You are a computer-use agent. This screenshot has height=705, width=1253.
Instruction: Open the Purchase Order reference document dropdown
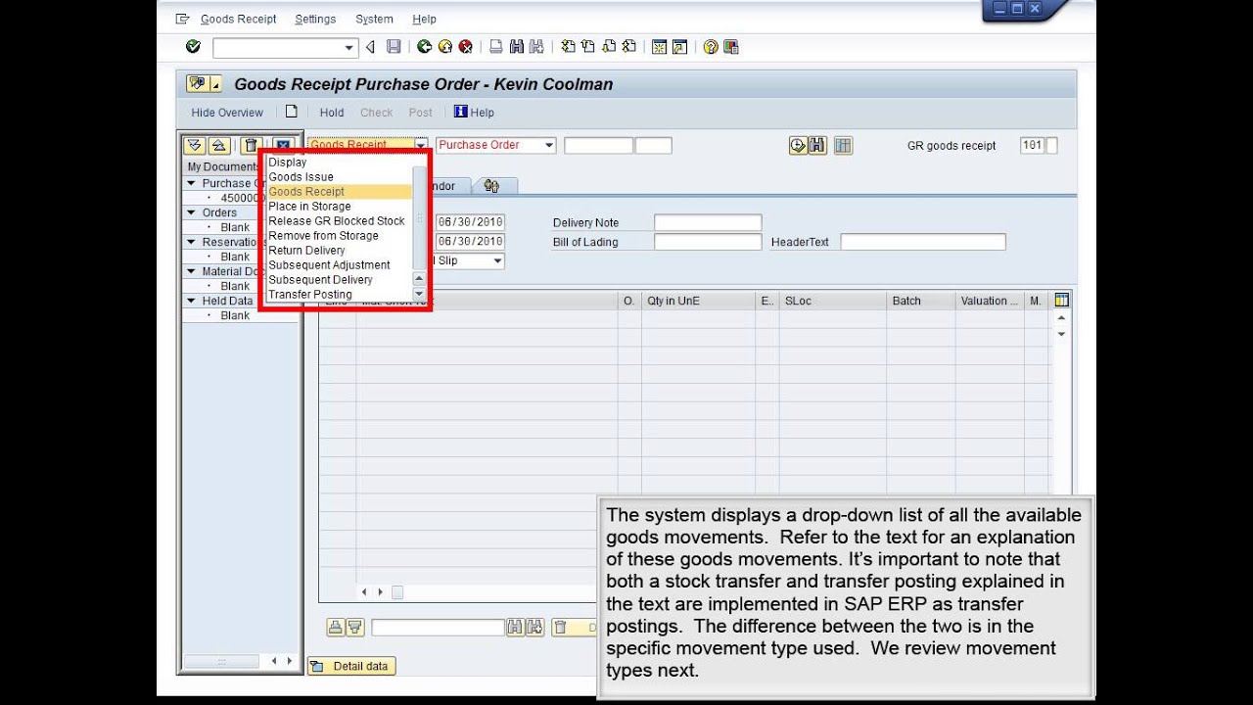pyautogui.click(x=549, y=145)
